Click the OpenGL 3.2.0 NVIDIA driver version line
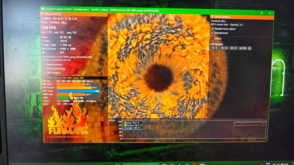The height and width of the screenshot is (165, 294). [56, 60]
